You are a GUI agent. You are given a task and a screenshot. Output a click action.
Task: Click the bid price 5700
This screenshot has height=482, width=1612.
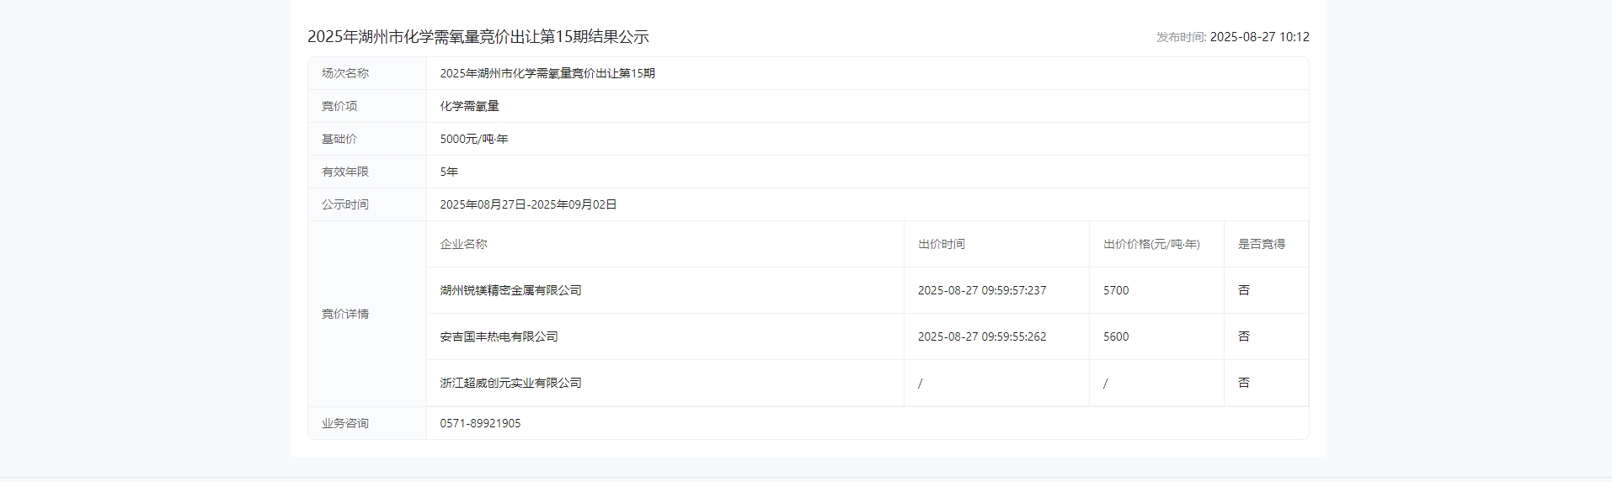click(x=1116, y=290)
